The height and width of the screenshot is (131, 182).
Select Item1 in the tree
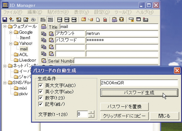(x=25, y=38)
